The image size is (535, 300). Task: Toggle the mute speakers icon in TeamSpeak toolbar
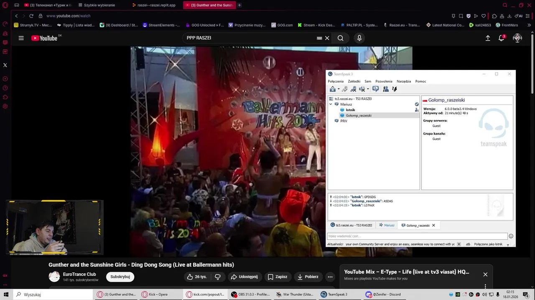(362, 89)
